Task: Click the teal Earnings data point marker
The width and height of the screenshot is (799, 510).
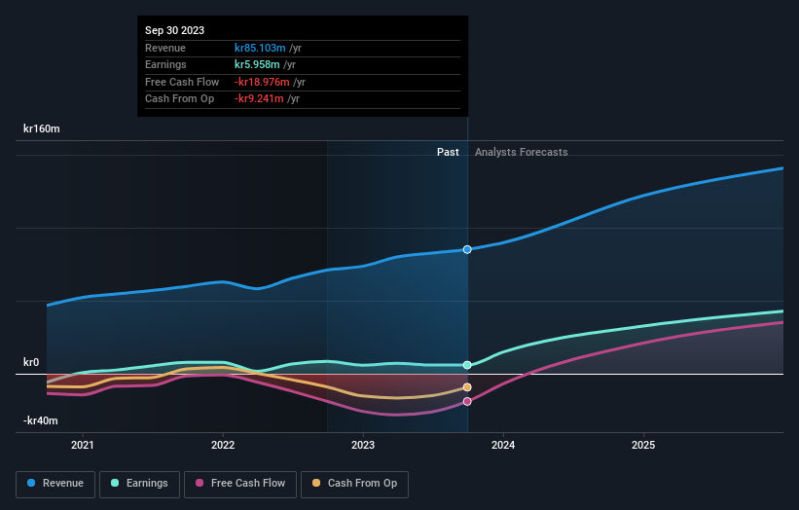Action: pos(467,365)
